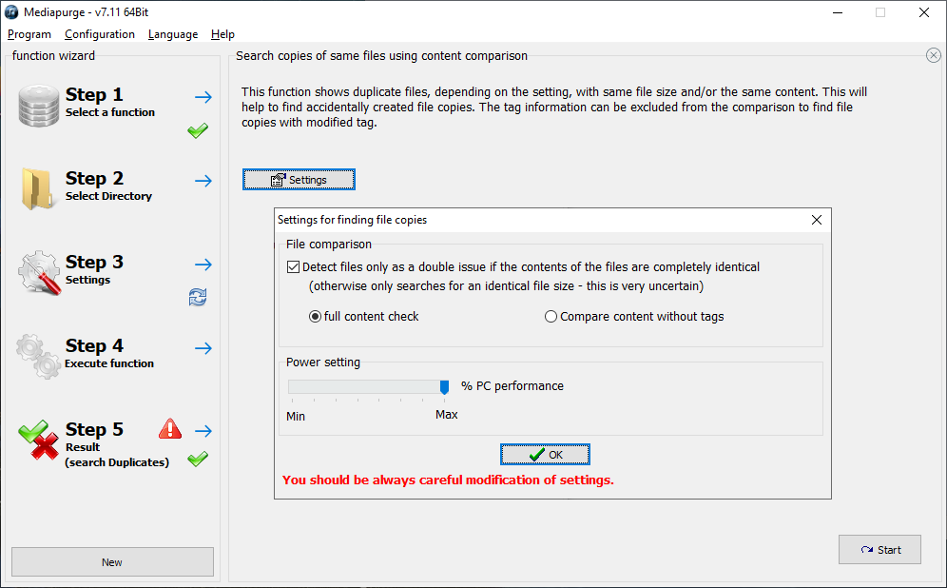Click the New button
Viewport: 947px width, 588px height.
click(x=112, y=562)
